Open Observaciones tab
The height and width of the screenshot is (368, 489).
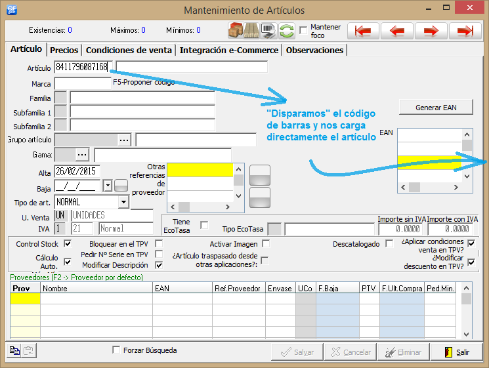pyautogui.click(x=314, y=50)
